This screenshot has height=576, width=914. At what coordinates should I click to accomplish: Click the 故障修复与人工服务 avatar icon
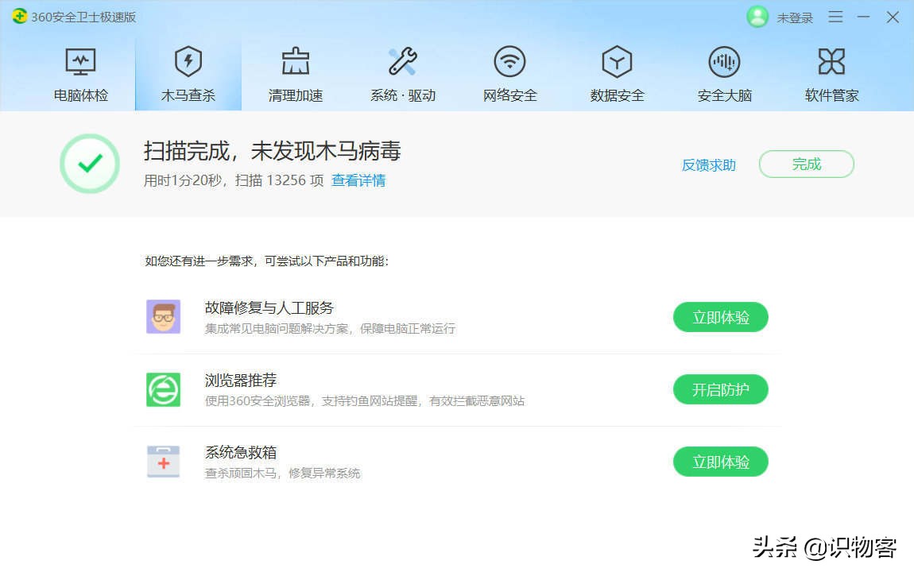click(163, 316)
